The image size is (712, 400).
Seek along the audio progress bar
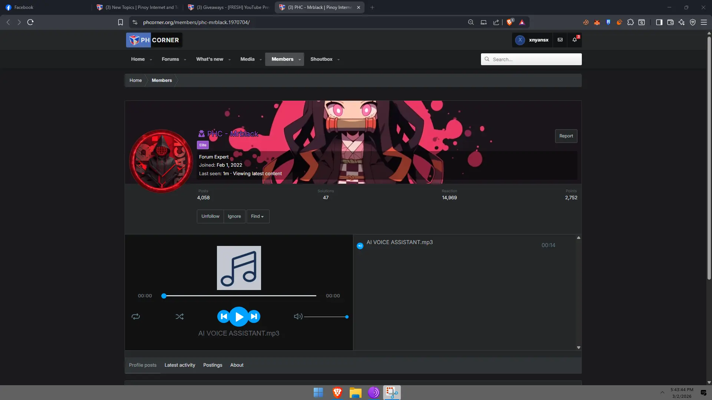coord(240,296)
